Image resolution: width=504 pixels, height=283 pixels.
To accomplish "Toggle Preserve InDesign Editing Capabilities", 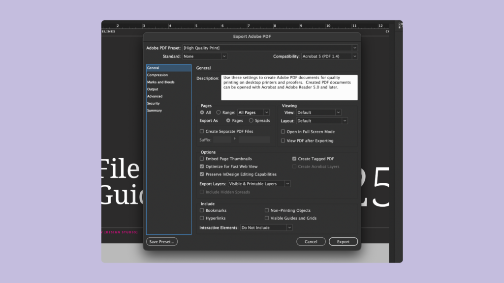I will (202, 174).
